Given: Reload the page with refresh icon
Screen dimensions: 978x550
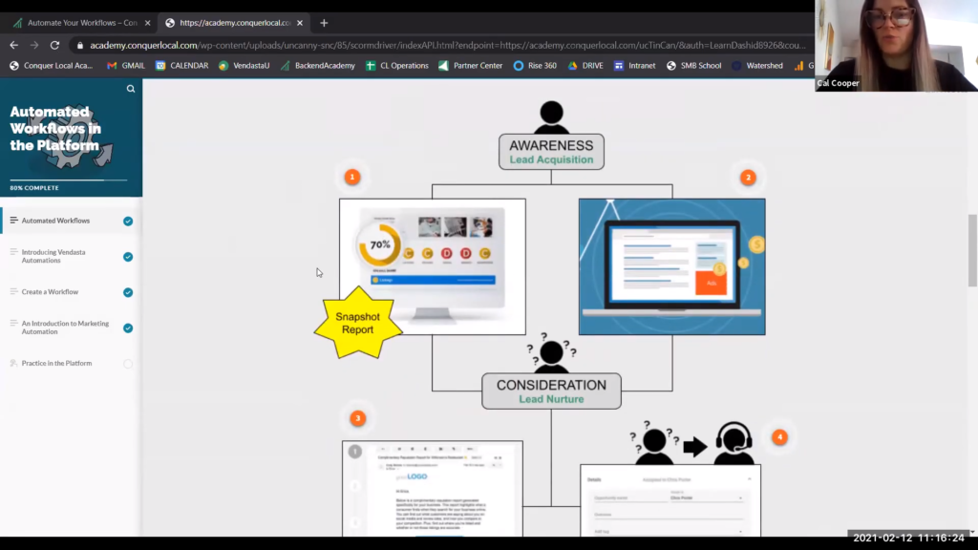Looking at the screenshot, I should pyautogui.click(x=54, y=45).
